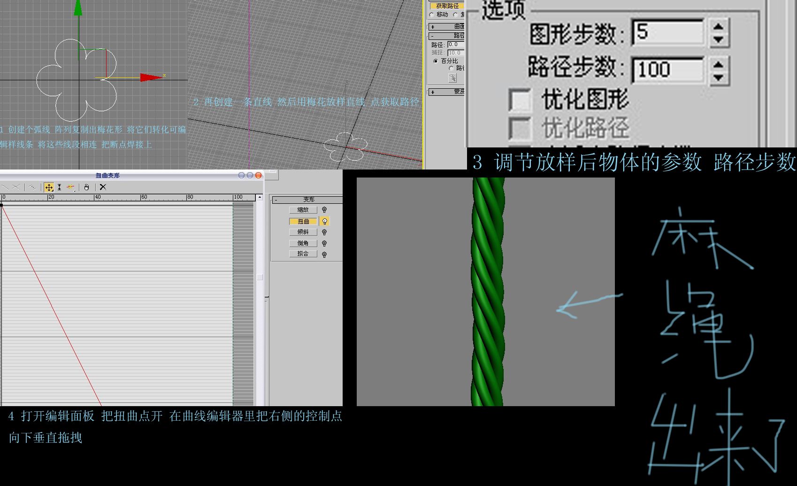797x486 pixels.
Task: Toggle the lightbulb next to 倾斜
Action: coord(324,232)
